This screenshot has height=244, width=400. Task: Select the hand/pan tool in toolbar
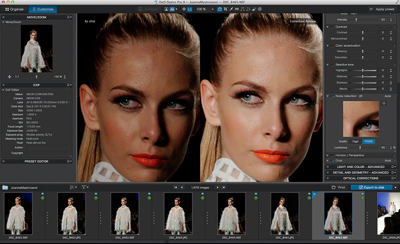[219, 9]
